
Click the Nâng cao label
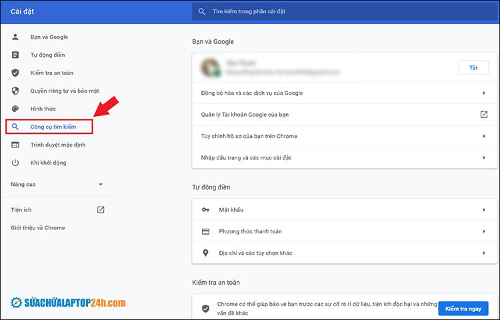point(23,184)
